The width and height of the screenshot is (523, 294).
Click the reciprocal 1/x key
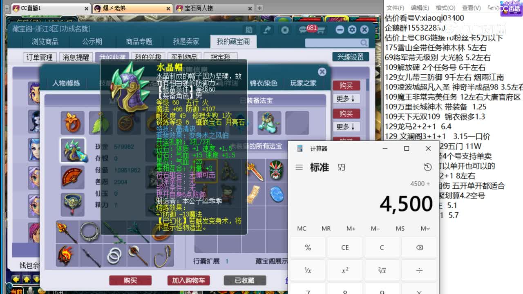coord(308,270)
